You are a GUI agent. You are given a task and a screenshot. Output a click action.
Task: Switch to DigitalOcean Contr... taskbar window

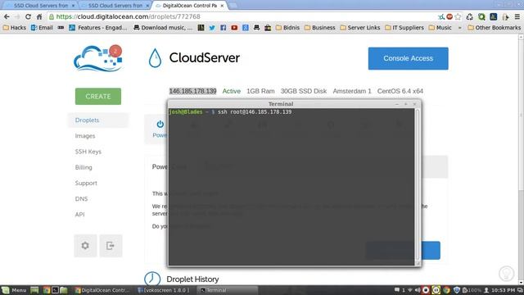102,290
